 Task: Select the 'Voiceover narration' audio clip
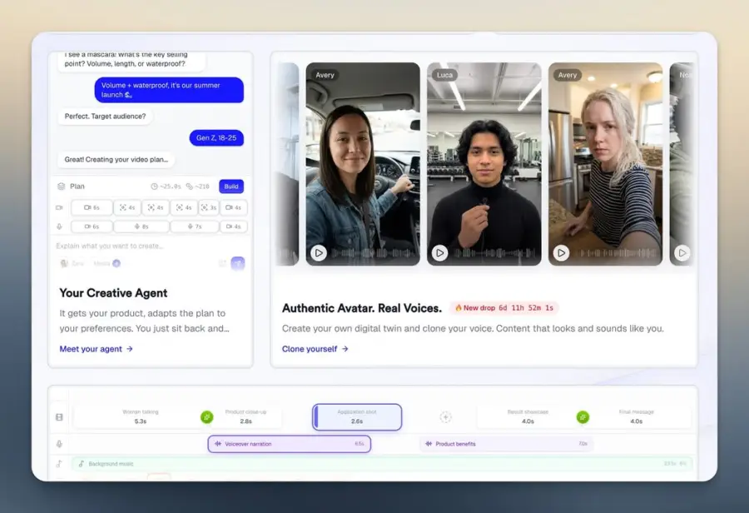tap(290, 444)
